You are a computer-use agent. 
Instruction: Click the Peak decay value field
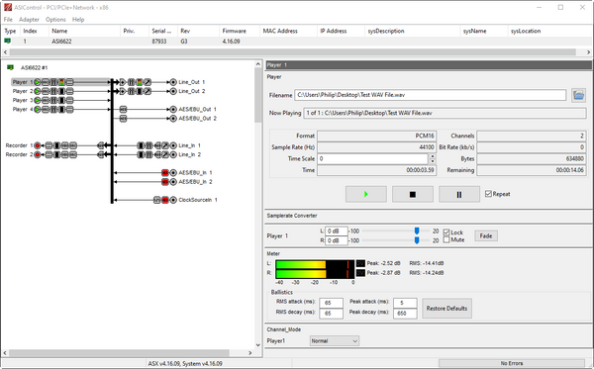(405, 314)
